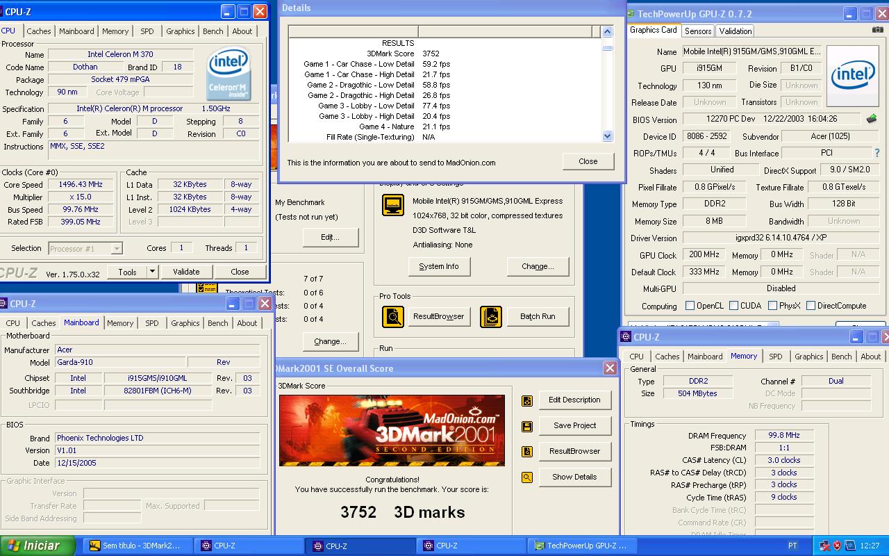Click the Details list scroll up arrow
The image size is (889, 556).
(607, 32)
